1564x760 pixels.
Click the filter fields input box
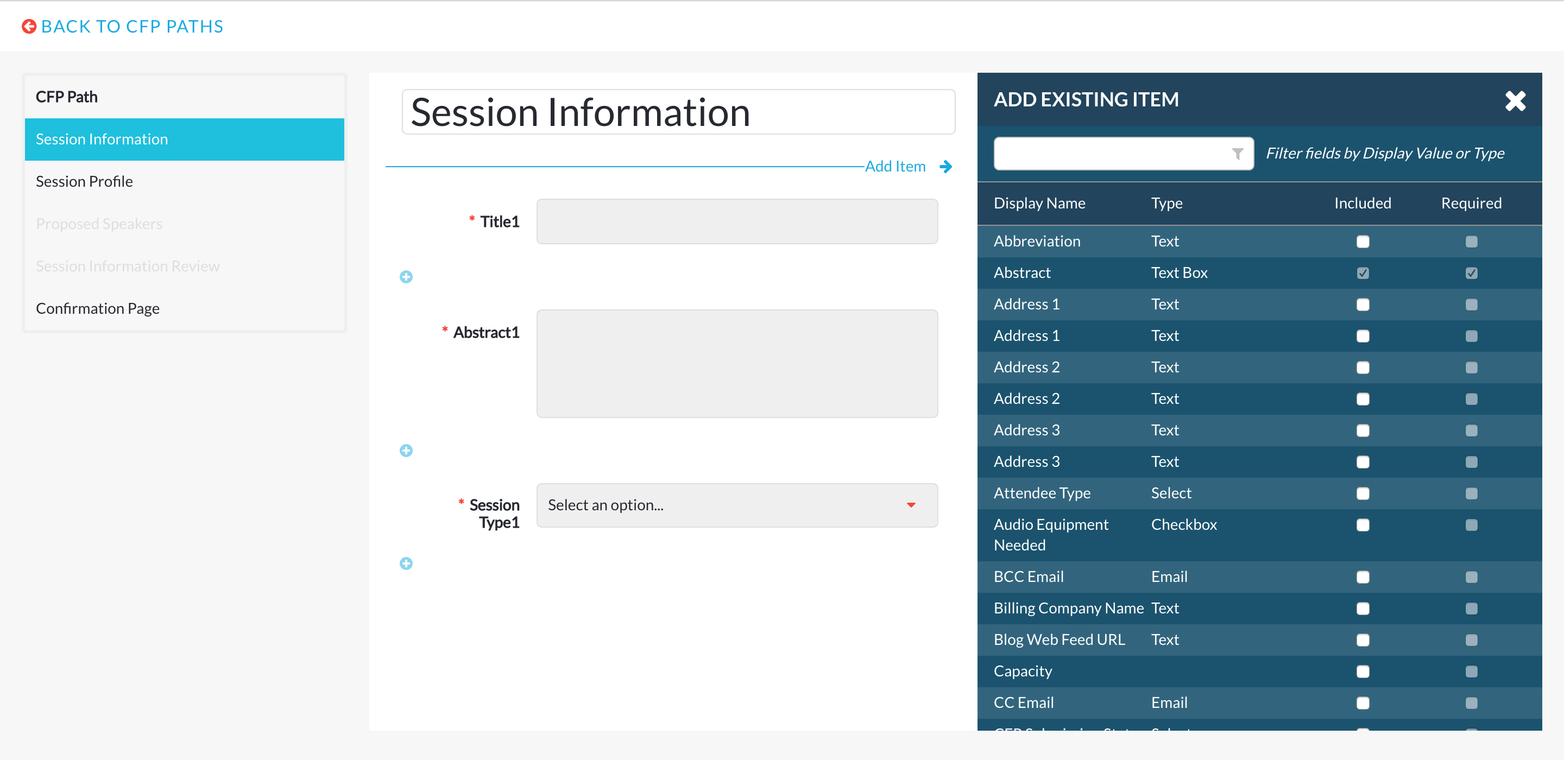tap(1123, 154)
